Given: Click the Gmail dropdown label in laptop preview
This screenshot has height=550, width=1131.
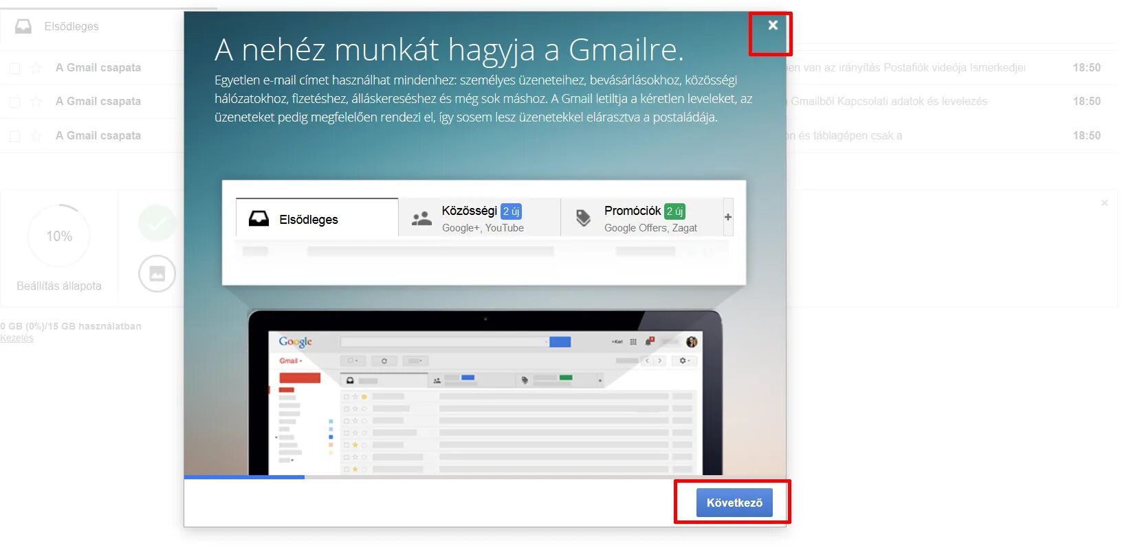Looking at the screenshot, I should pos(290,360).
